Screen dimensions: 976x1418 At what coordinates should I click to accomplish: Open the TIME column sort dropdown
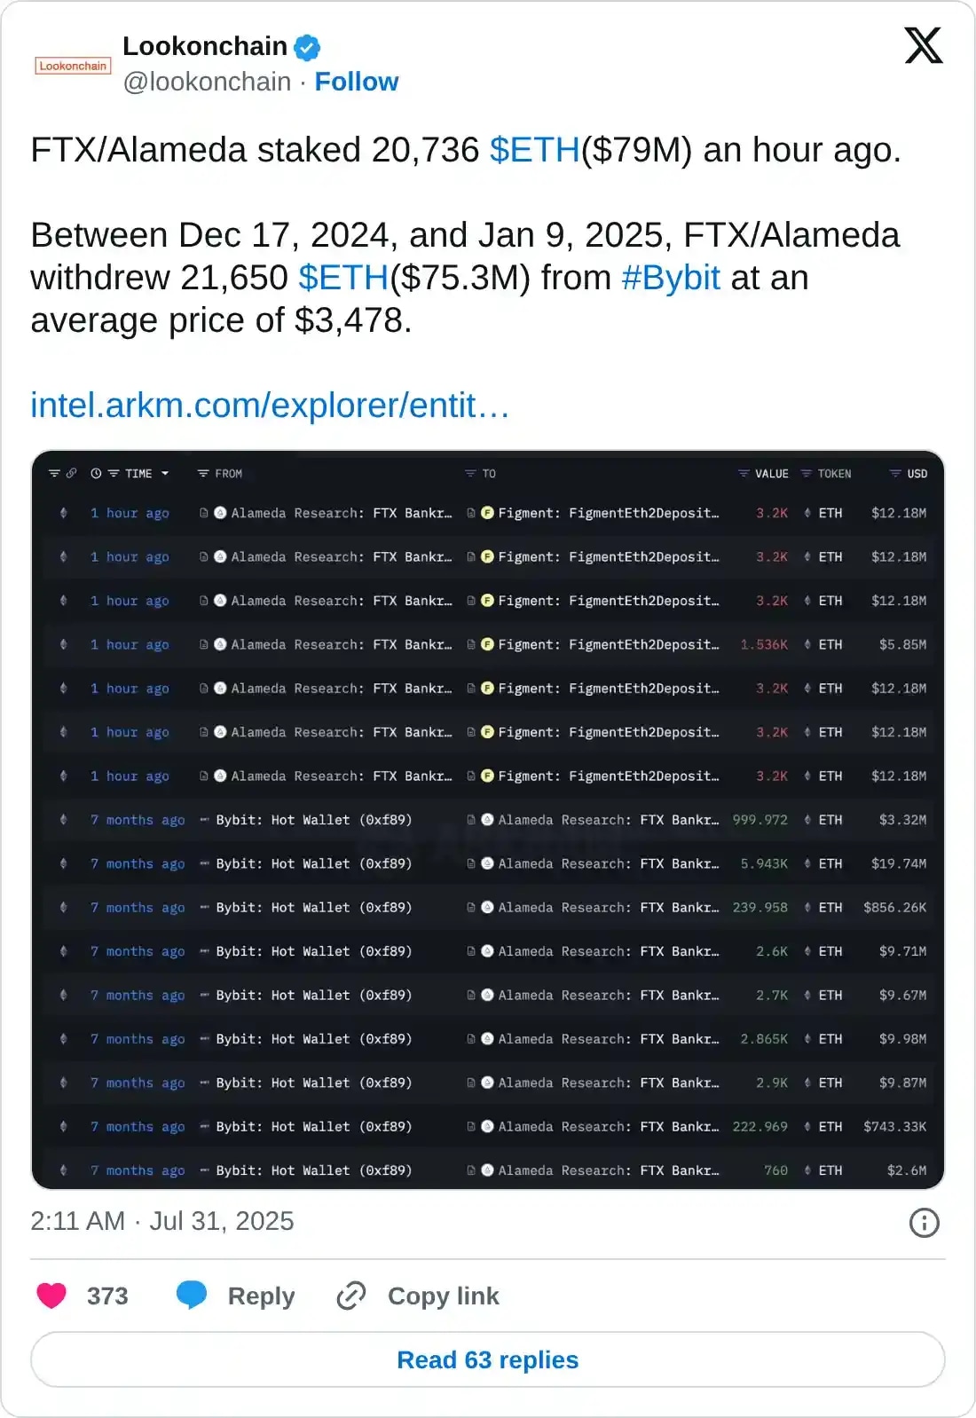165,473
